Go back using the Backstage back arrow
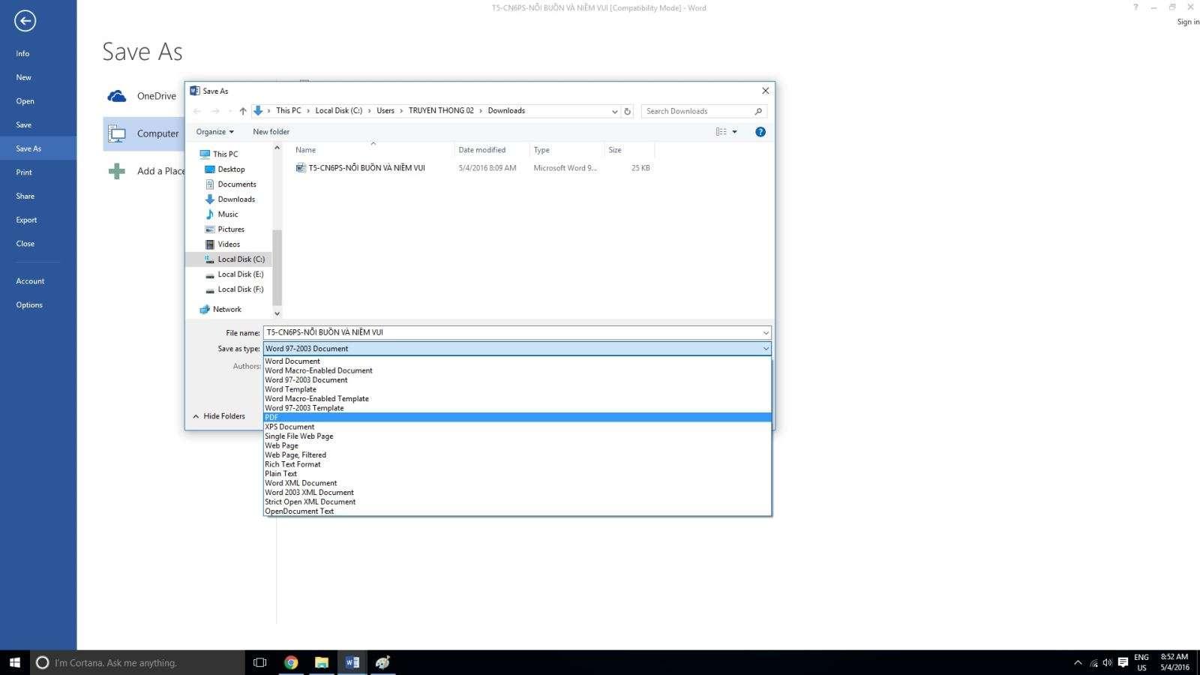Viewport: 1200px width, 675px height. pyautogui.click(x=25, y=21)
